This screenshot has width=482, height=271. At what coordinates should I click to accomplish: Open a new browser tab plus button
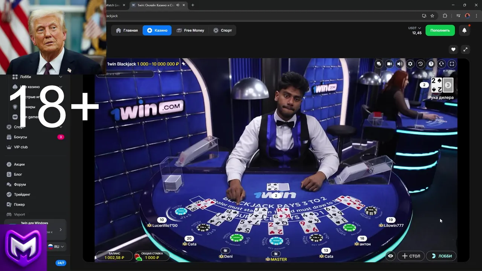[193, 5]
